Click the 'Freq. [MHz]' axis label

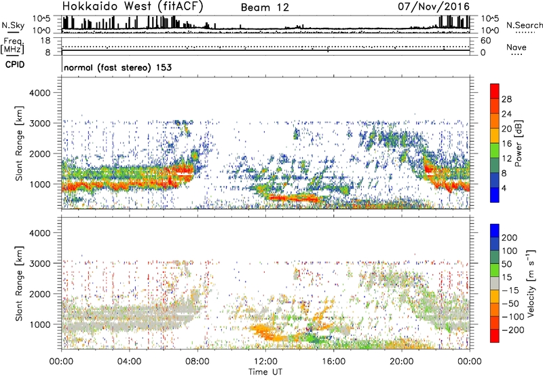pos(12,46)
